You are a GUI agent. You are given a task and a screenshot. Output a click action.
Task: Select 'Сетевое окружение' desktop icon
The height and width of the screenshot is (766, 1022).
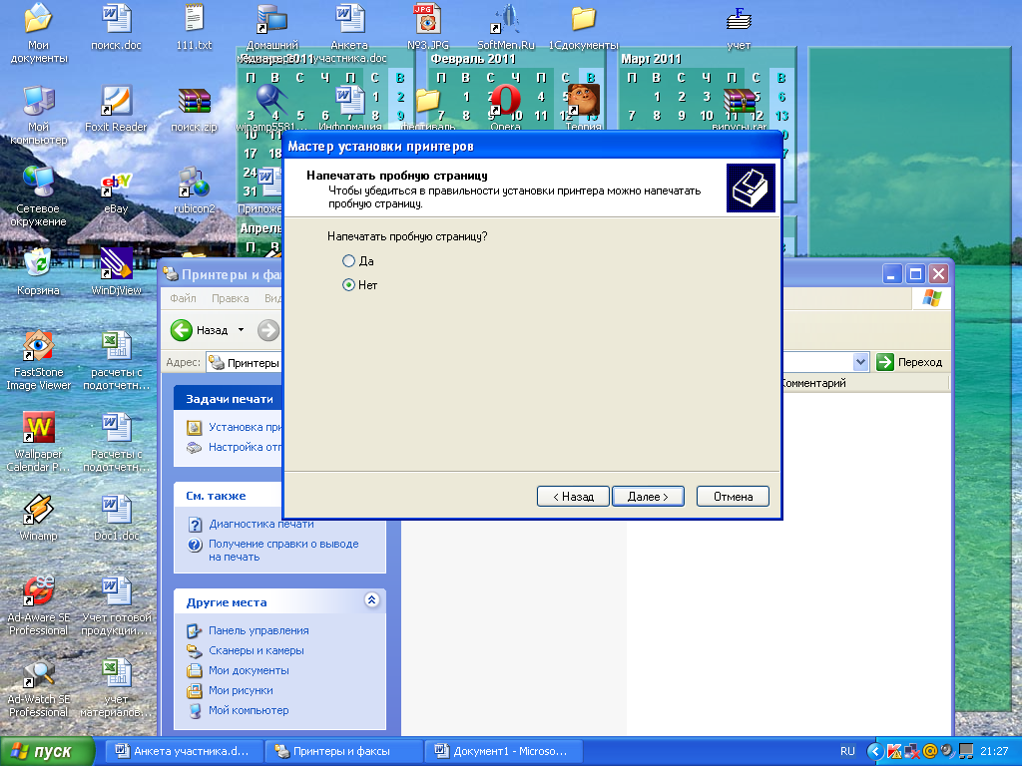(x=38, y=195)
